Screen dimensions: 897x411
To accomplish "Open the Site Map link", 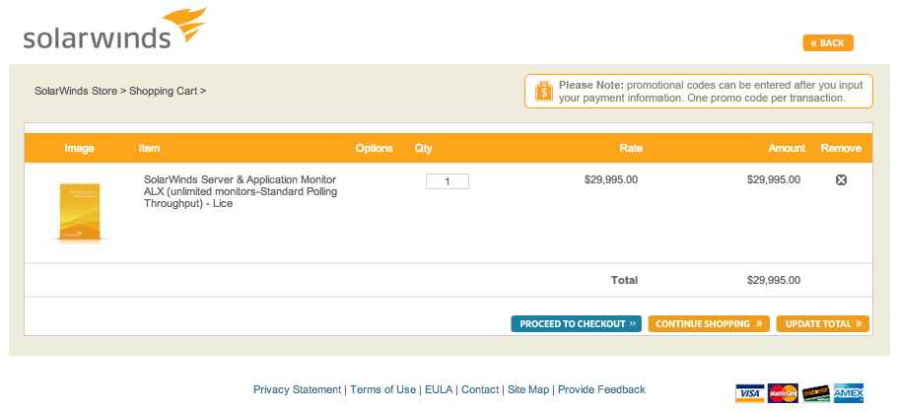I will [529, 389].
